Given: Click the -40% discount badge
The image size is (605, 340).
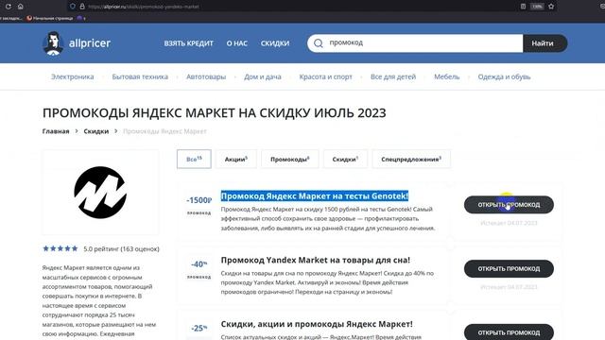Looking at the screenshot, I should [x=199, y=264].
